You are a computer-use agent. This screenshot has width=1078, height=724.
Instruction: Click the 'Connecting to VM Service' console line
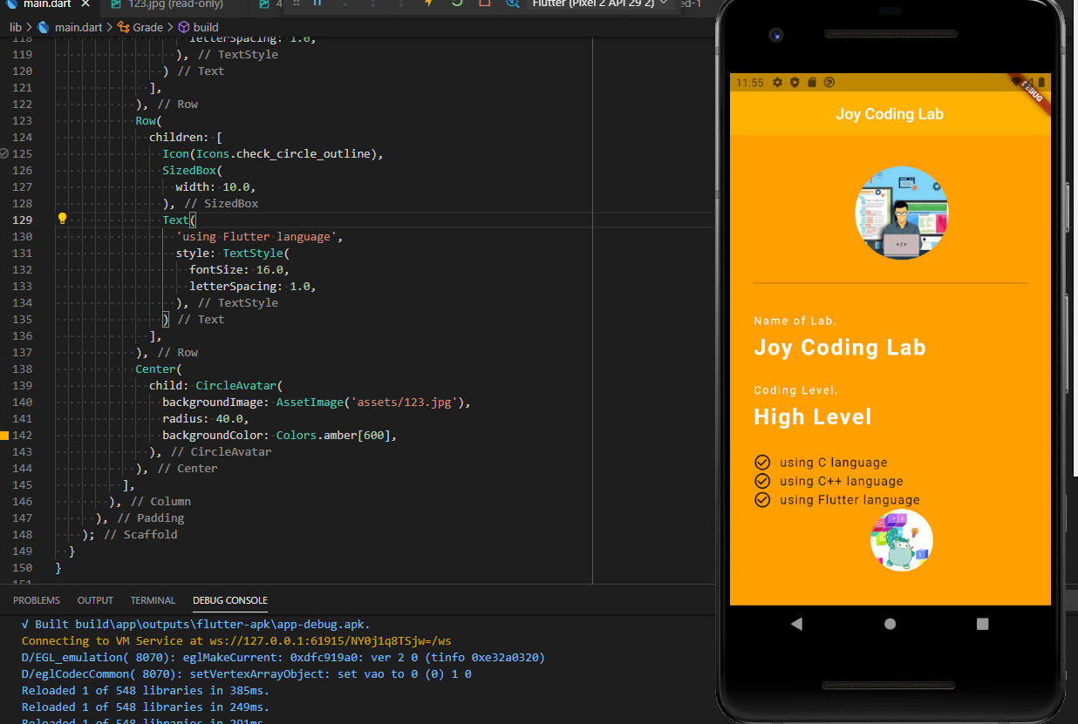(x=236, y=640)
